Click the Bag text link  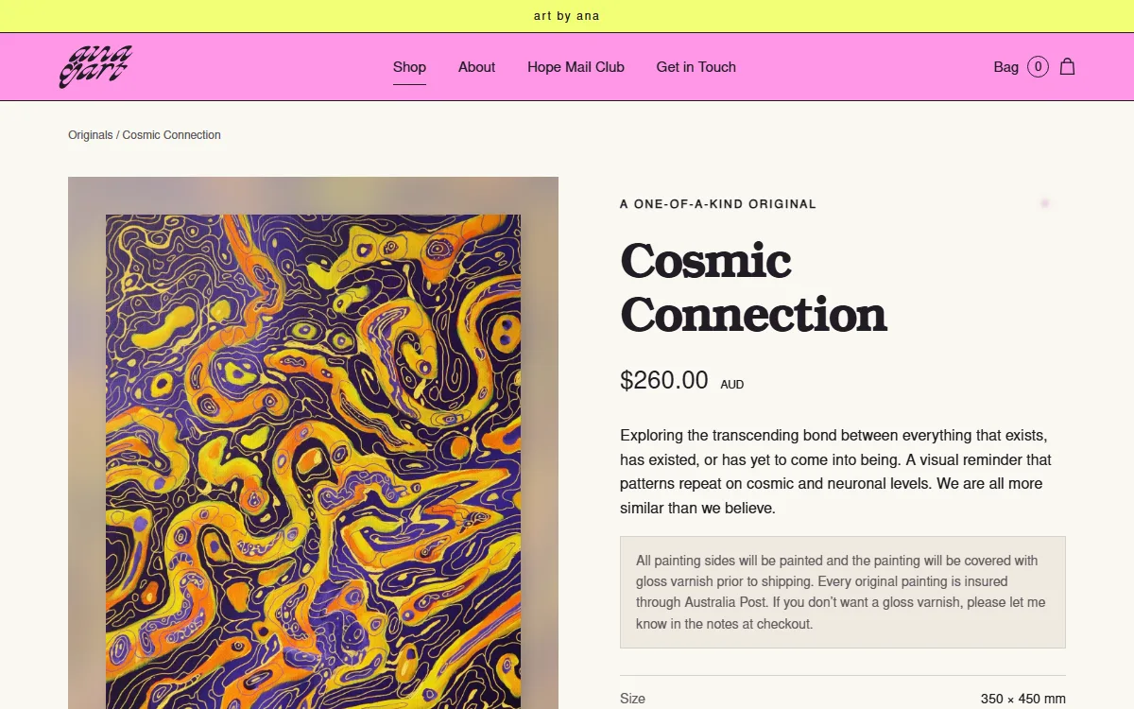1005,67
